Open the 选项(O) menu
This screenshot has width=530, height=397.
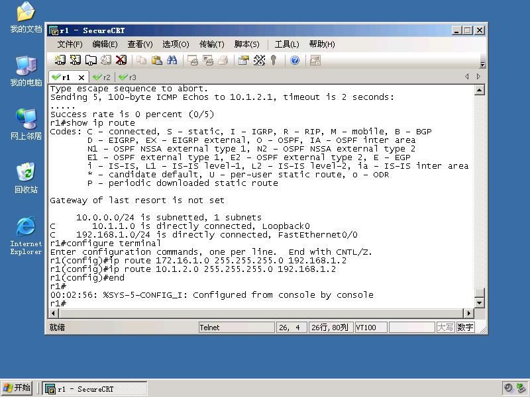176,44
